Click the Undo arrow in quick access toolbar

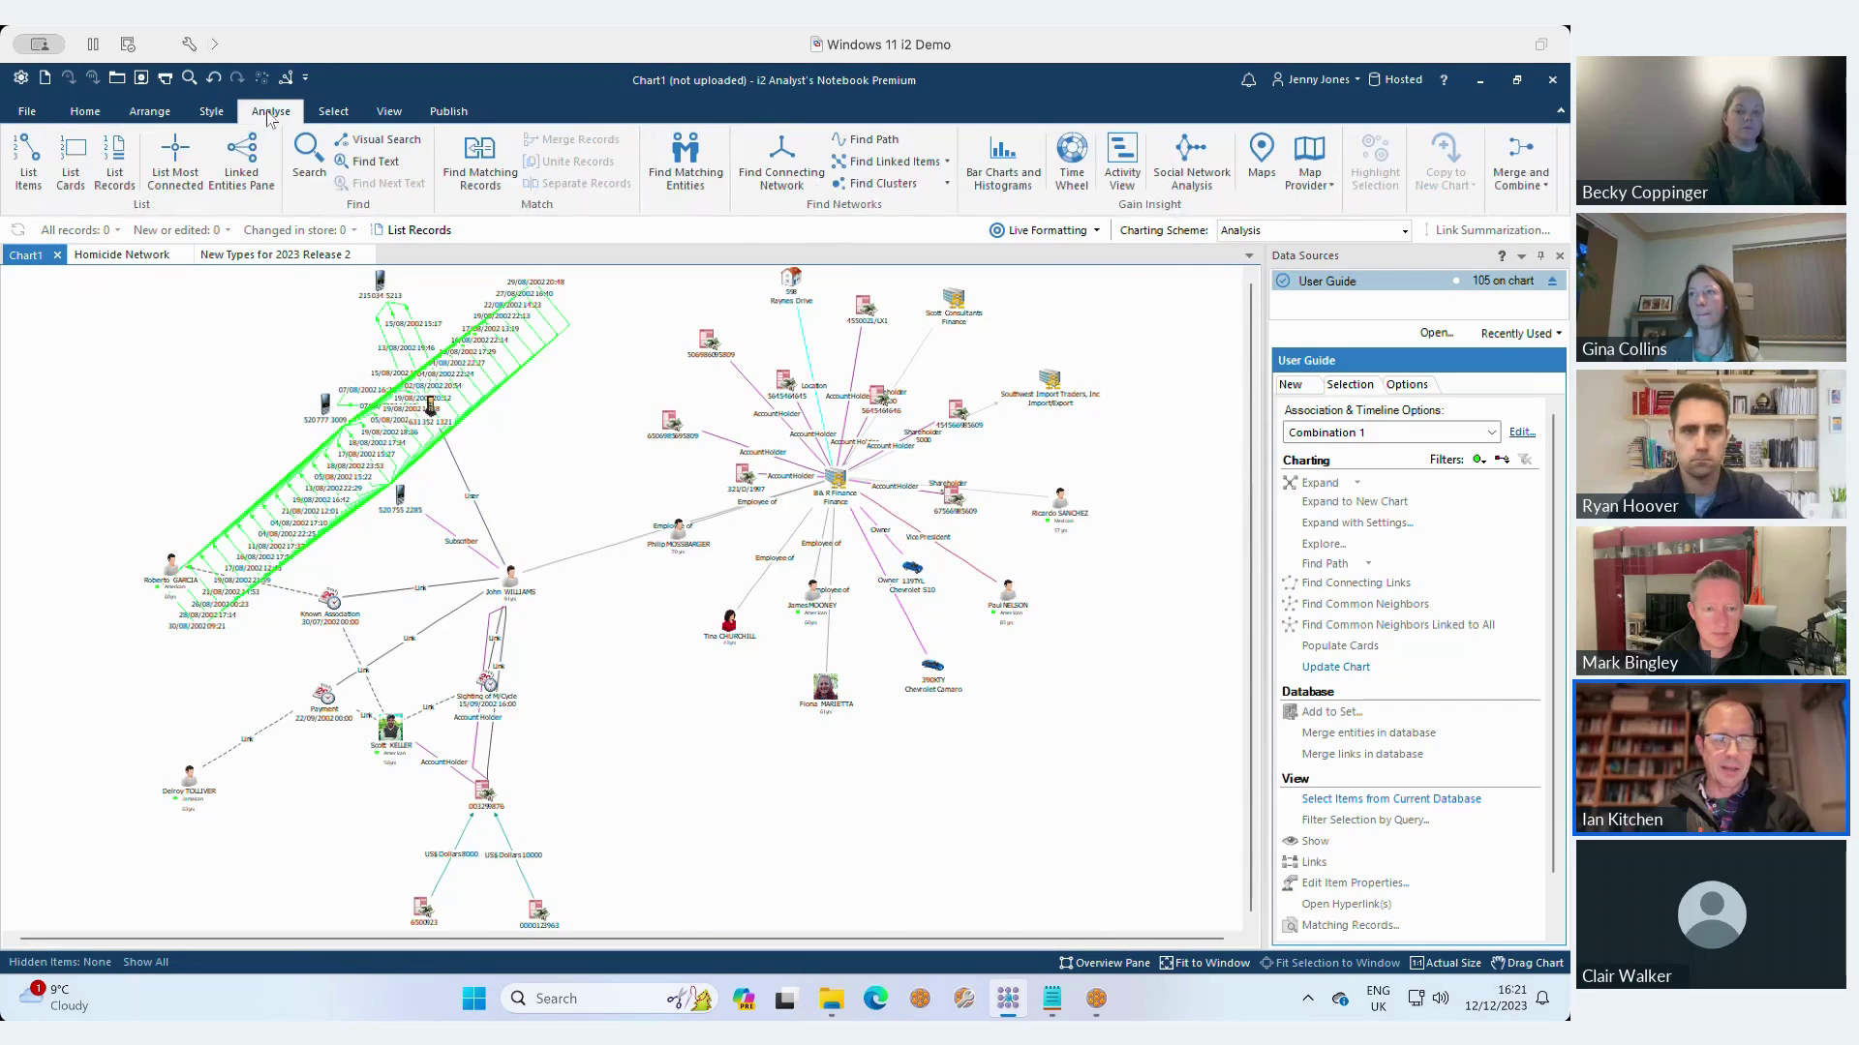click(x=214, y=77)
